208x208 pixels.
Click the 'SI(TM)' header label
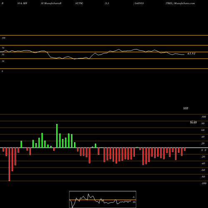(x=79, y=3)
